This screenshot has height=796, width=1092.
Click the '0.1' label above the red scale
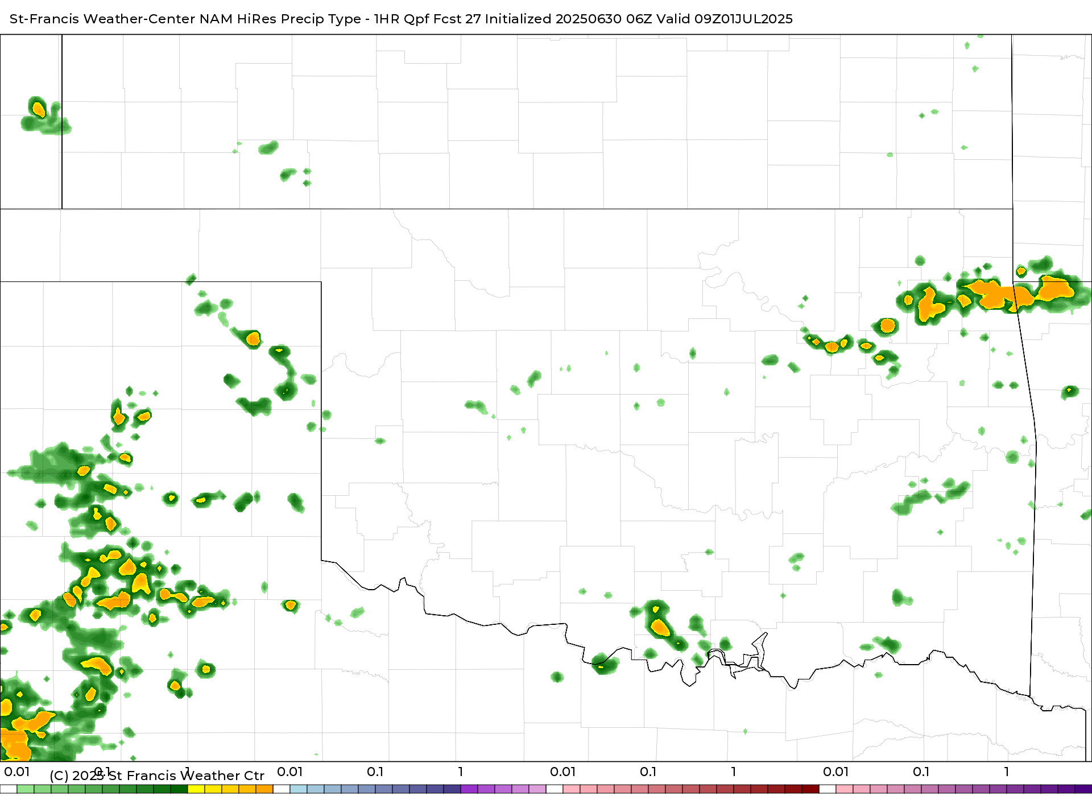(x=648, y=772)
